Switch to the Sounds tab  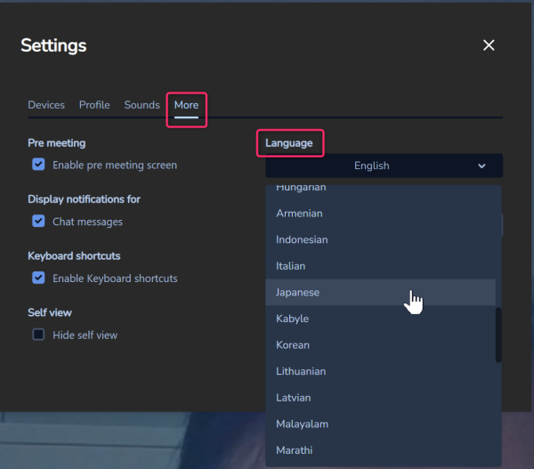(142, 105)
